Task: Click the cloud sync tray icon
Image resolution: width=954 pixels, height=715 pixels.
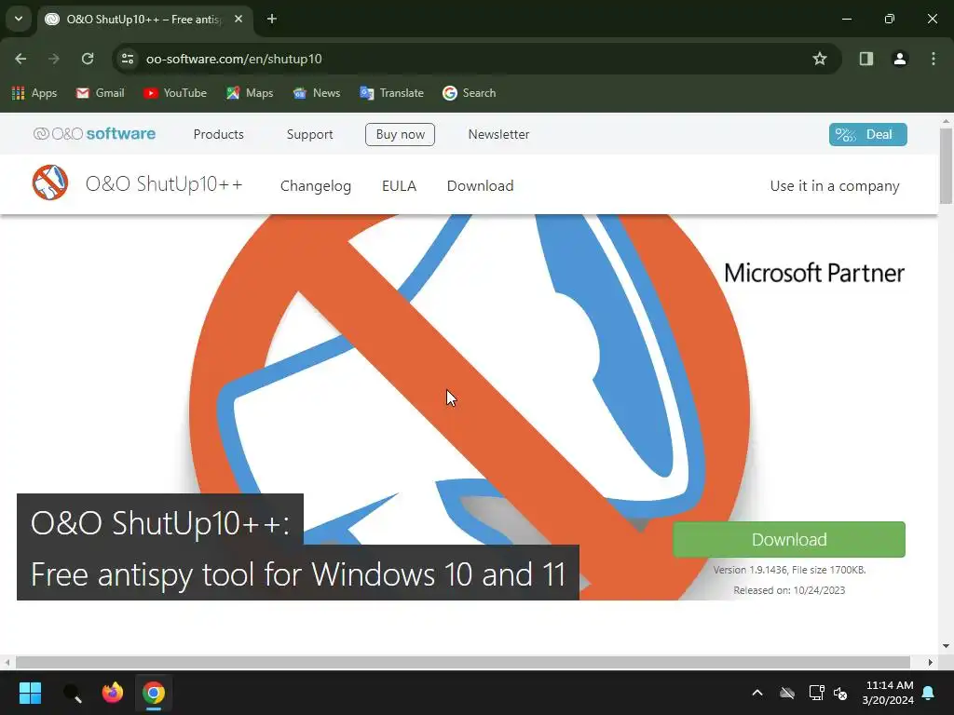Action: tap(787, 693)
